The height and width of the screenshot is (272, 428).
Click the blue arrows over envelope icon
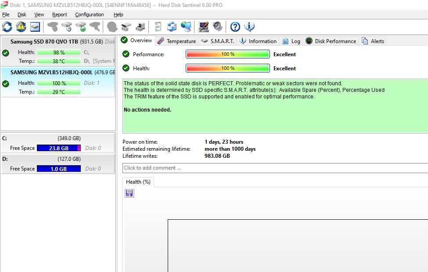(x=172, y=27)
